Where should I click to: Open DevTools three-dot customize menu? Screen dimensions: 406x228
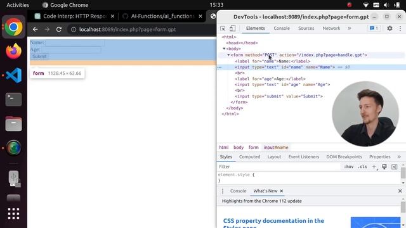click(x=400, y=28)
